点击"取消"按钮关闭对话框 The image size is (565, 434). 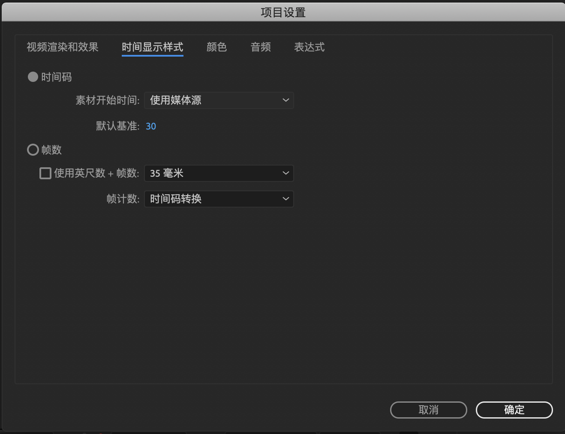(x=428, y=410)
